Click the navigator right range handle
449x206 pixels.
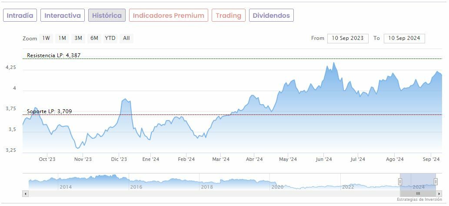436,181
